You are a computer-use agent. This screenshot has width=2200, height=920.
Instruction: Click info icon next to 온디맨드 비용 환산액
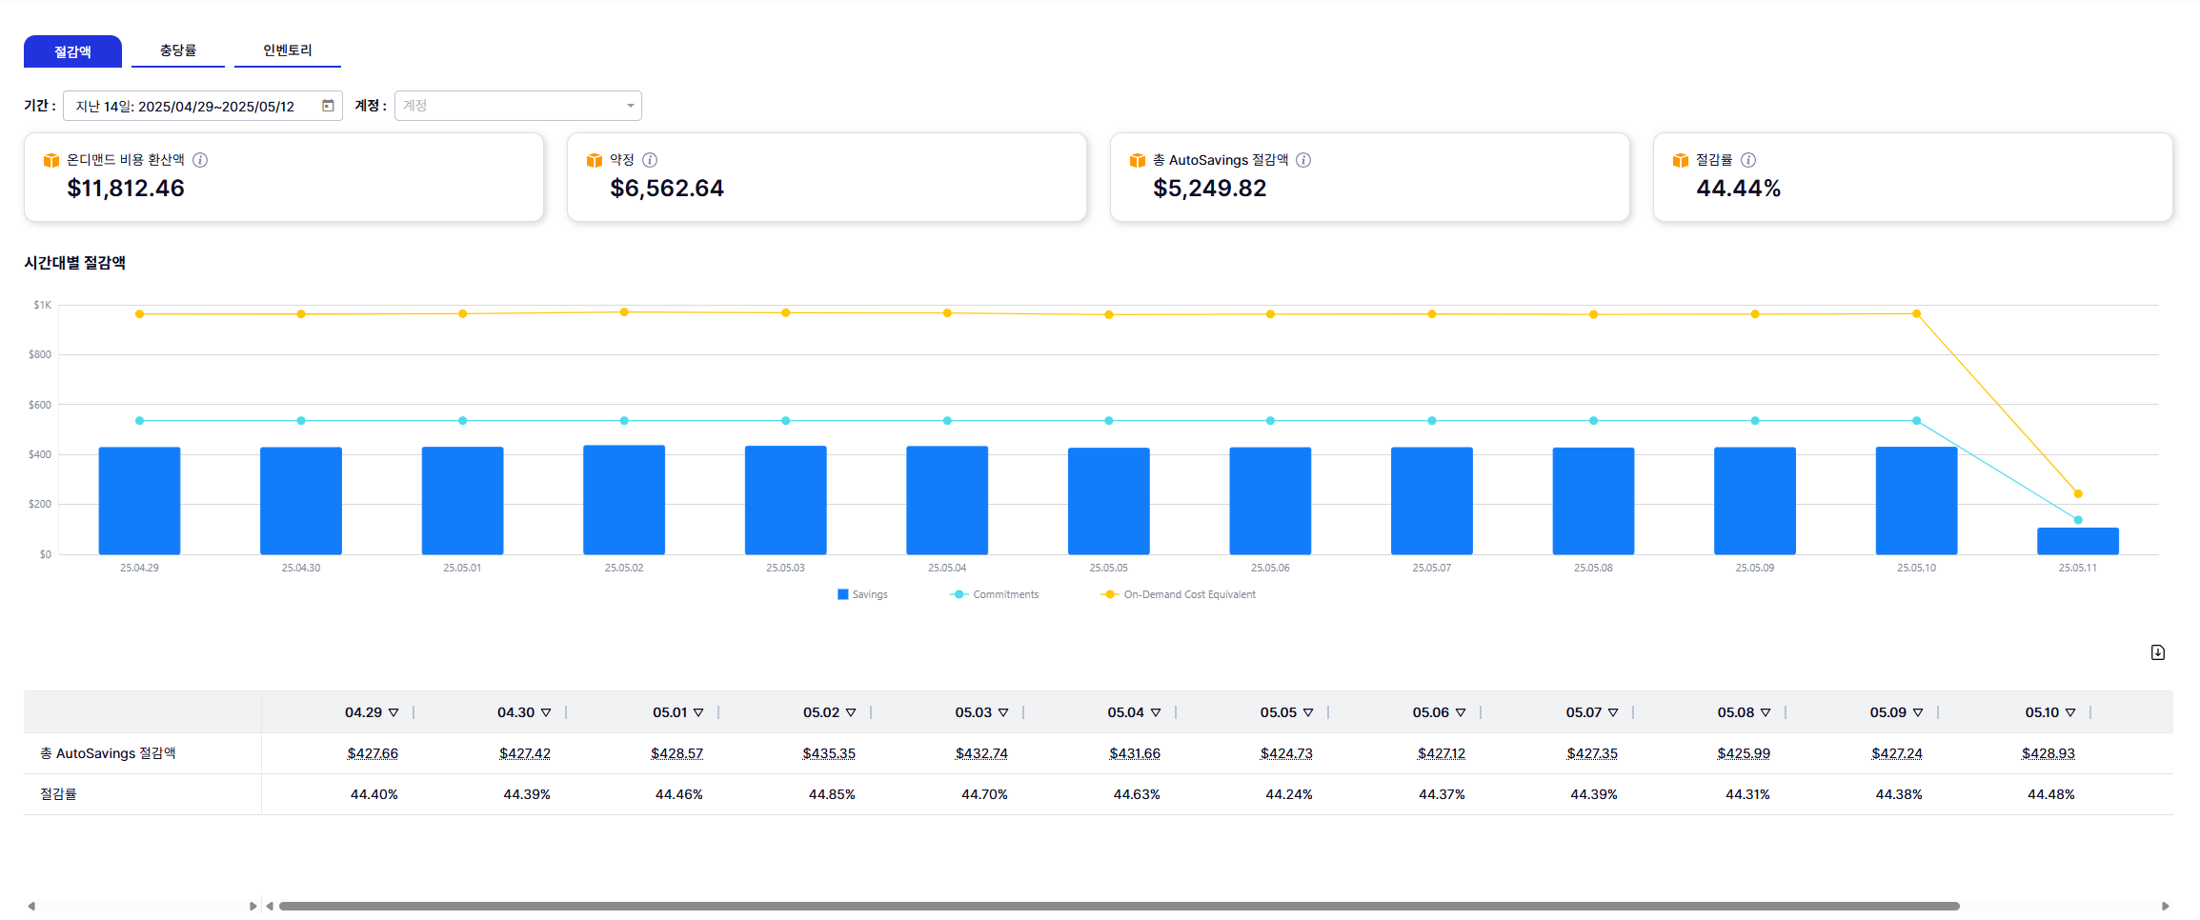(x=200, y=160)
